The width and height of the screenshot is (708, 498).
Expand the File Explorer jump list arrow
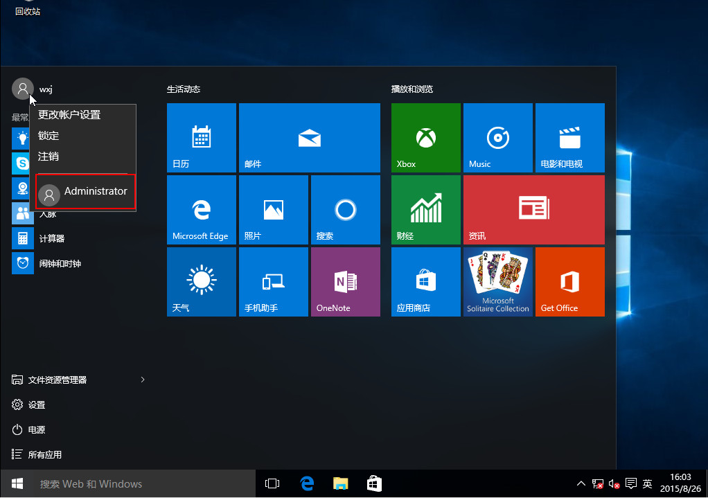tap(143, 380)
